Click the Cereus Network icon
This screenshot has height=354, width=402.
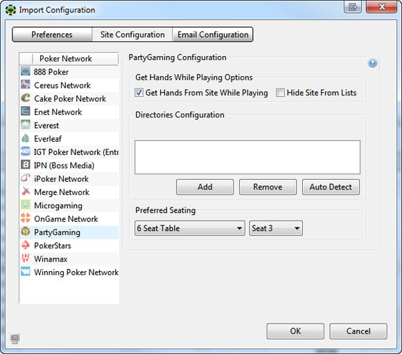click(26, 84)
